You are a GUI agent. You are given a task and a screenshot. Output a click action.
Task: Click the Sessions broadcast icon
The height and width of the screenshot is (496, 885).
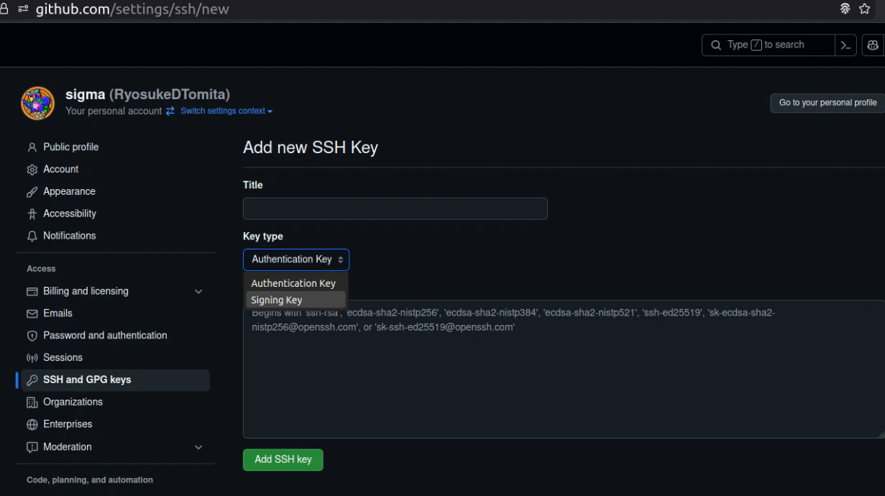32,358
